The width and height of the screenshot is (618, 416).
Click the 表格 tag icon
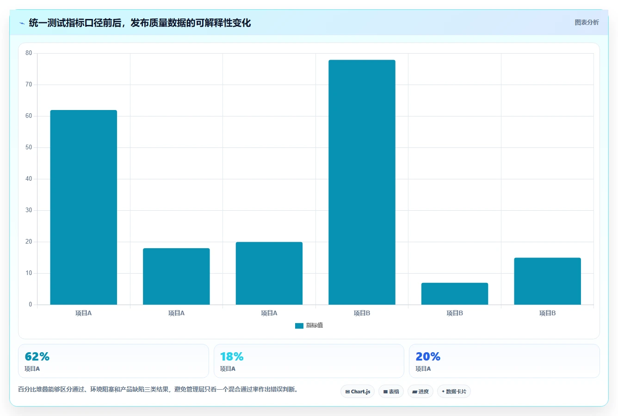(385, 392)
